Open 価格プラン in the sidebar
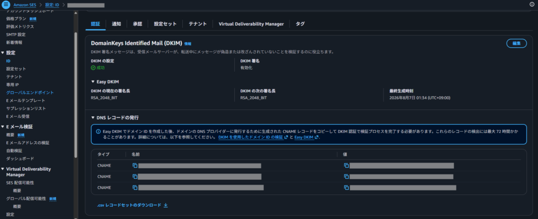Image resolution: width=538 pixels, height=219 pixels. click(x=16, y=19)
